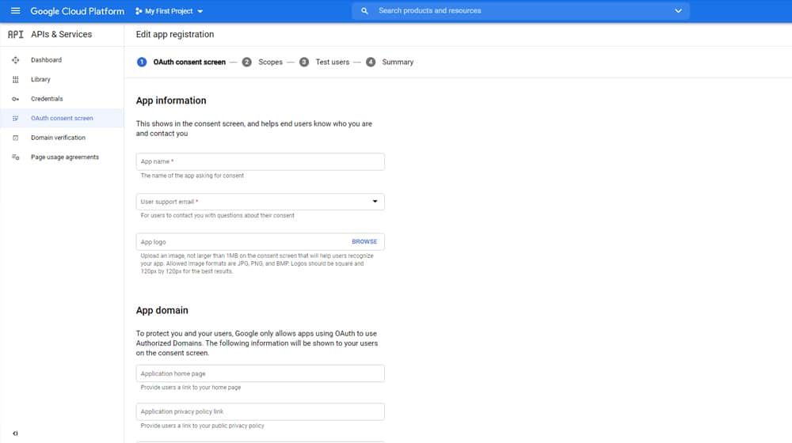Click into the App name field
This screenshot has height=443, width=792.
[x=260, y=161]
